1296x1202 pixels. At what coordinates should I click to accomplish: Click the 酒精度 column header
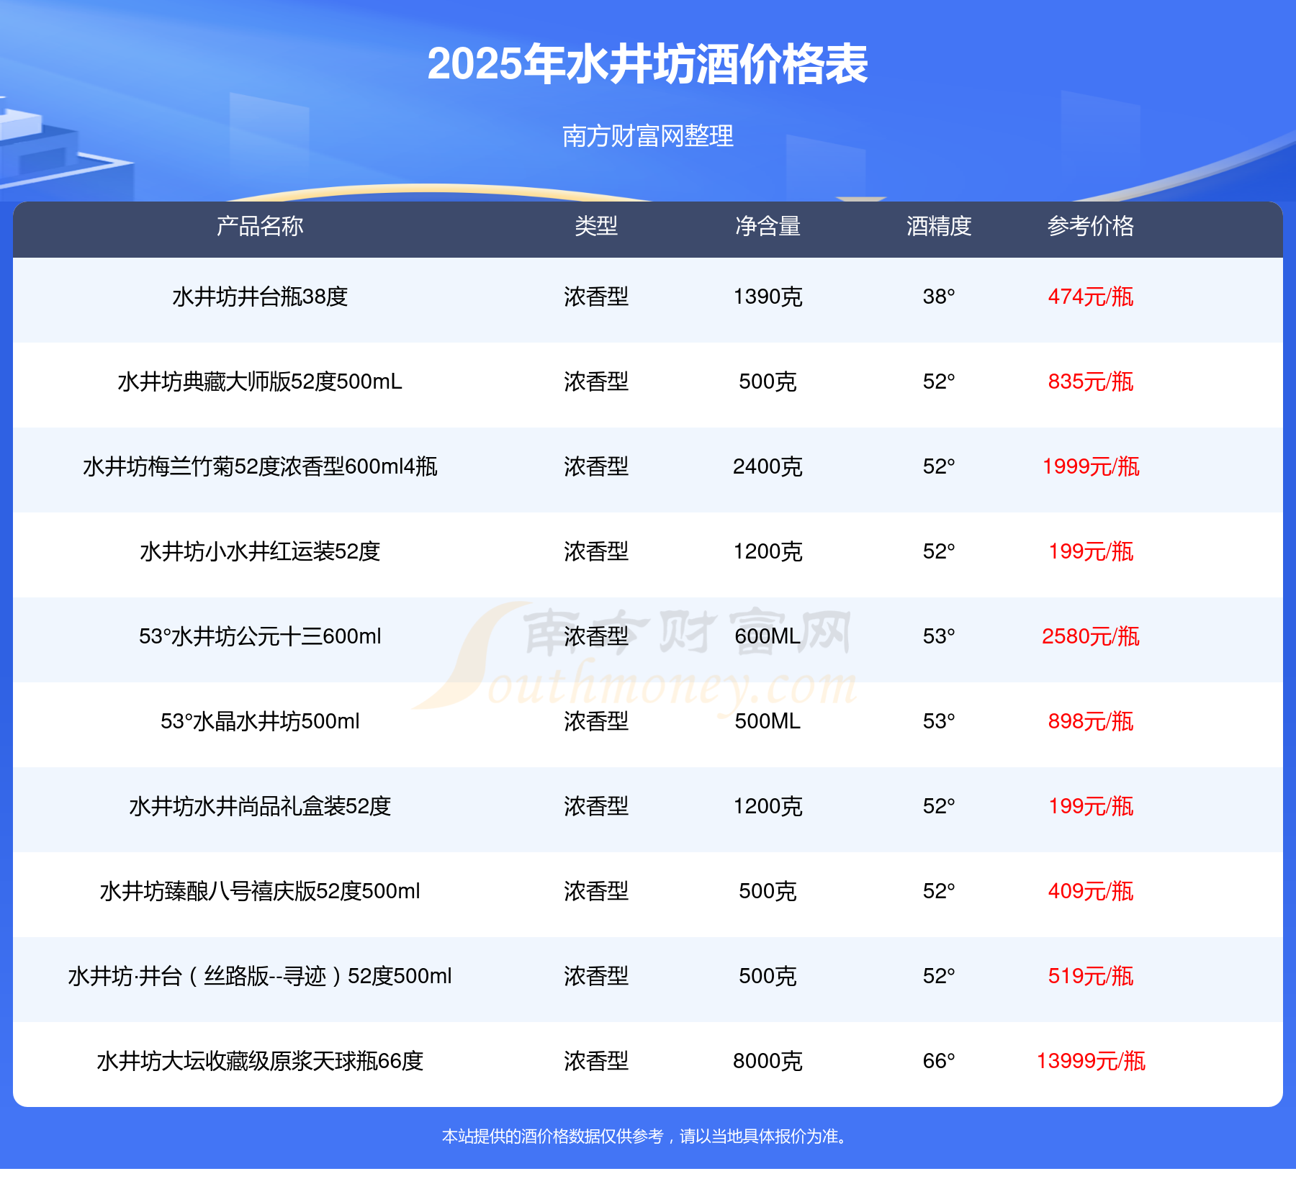[x=939, y=226]
